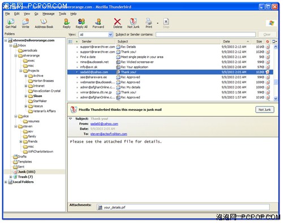Expand the Intranet folder
The image size is (283, 223).
(26, 86)
